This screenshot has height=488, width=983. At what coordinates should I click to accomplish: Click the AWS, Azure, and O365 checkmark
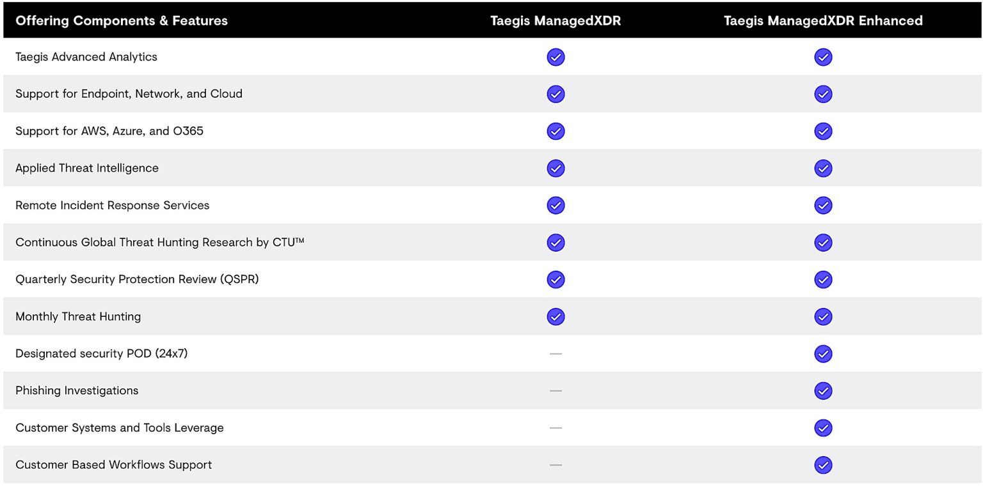(x=555, y=131)
